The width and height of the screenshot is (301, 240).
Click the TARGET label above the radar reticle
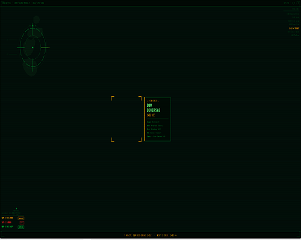click(33, 26)
